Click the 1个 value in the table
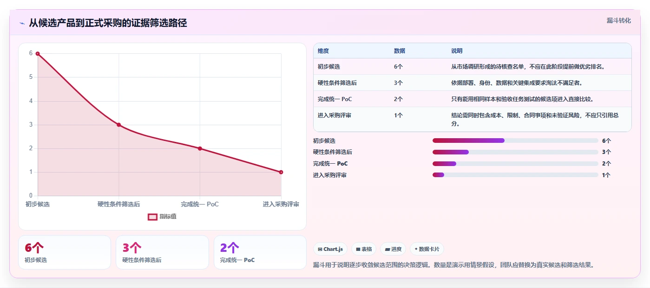The width and height of the screenshot is (650, 288). pos(398,115)
